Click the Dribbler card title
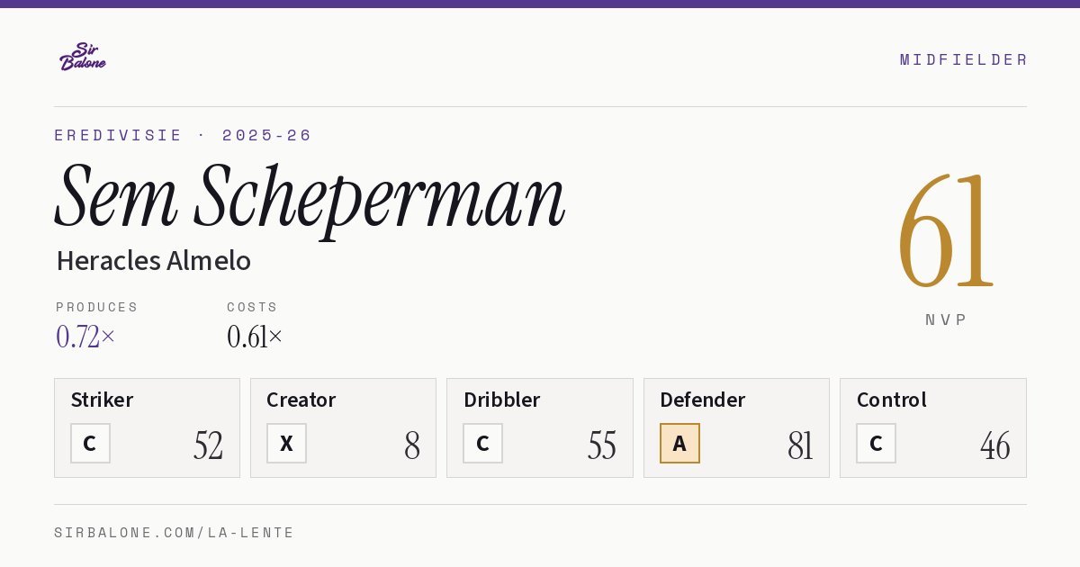This screenshot has width=1080, height=567. coord(501,400)
